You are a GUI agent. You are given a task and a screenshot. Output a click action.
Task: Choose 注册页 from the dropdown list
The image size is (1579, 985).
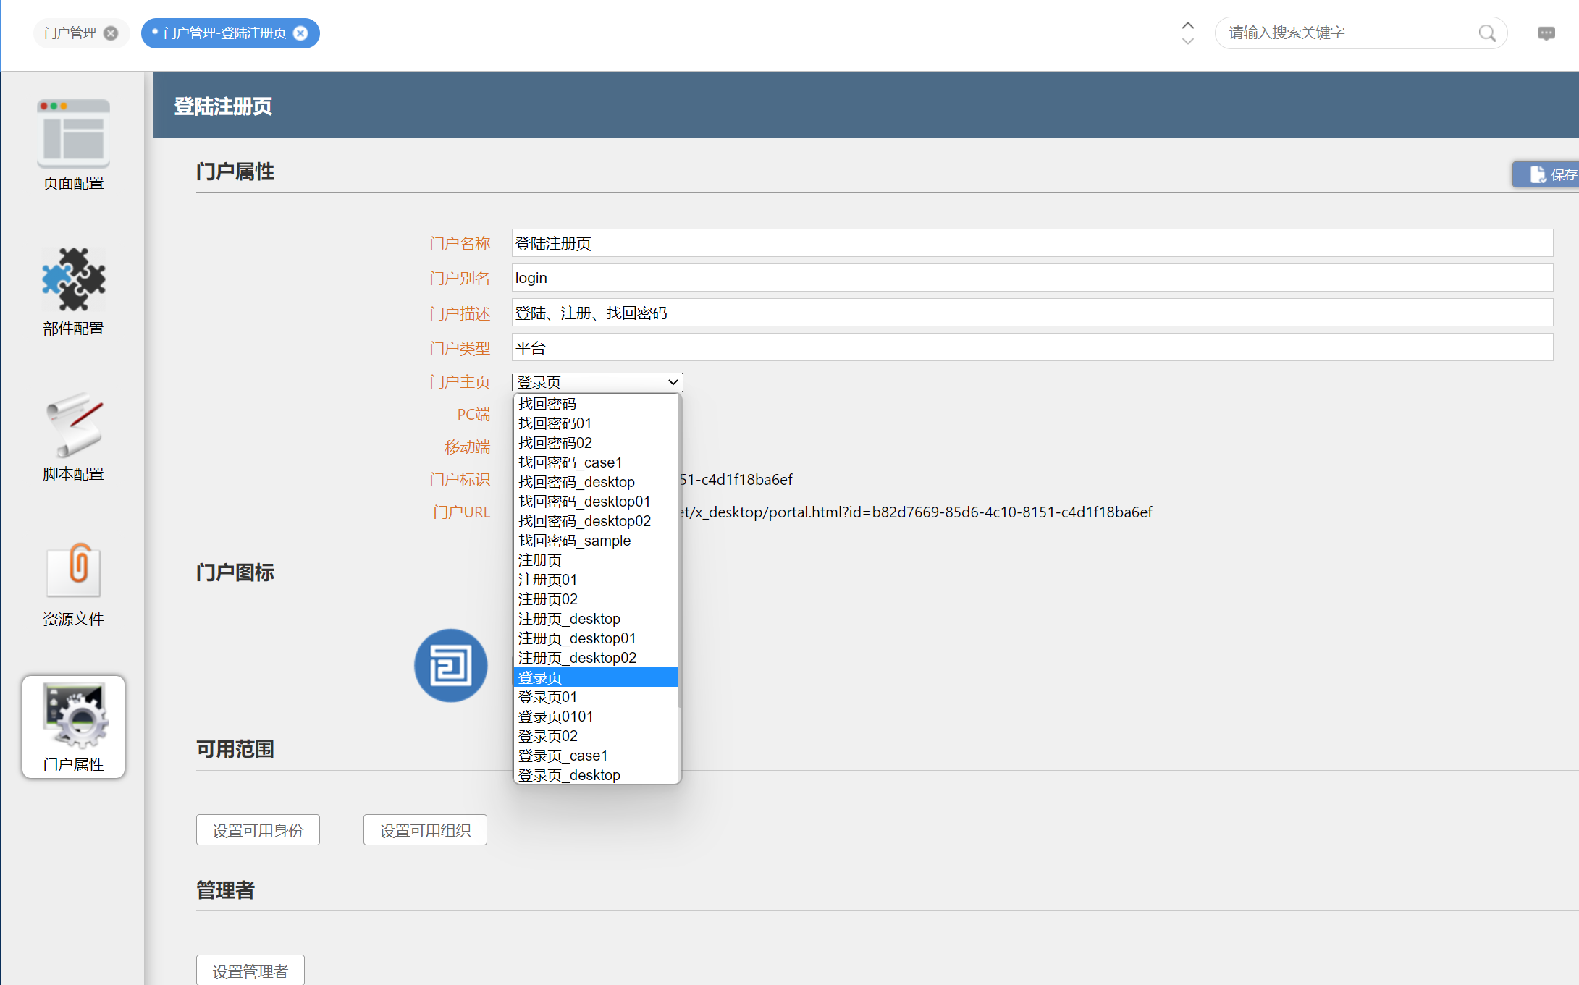point(540,560)
